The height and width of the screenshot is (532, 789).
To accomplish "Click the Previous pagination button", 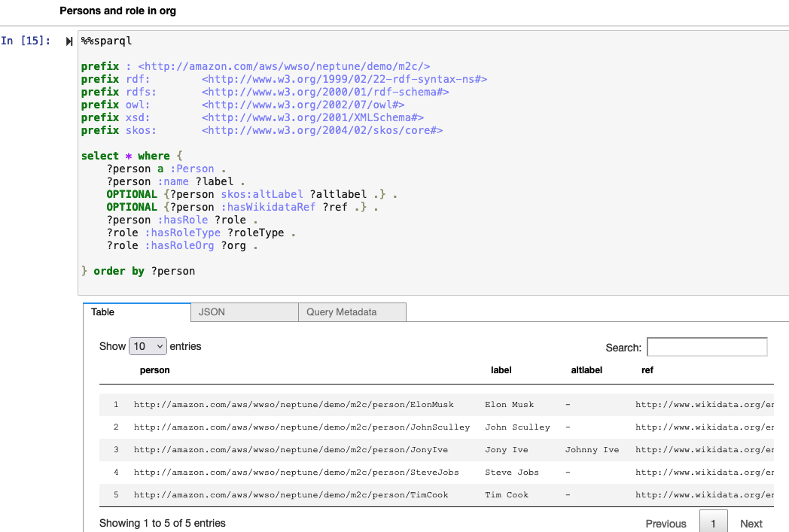I will point(666,524).
